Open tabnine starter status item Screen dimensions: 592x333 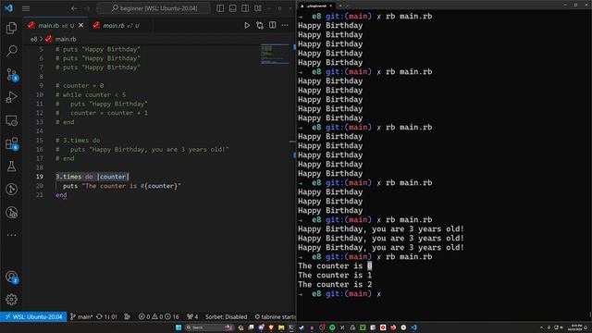(x=275, y=316)
